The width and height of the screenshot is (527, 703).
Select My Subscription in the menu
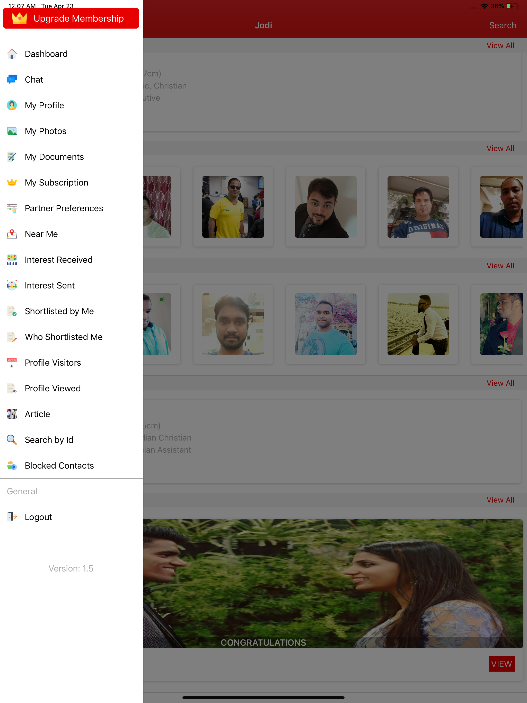[72, 182]
